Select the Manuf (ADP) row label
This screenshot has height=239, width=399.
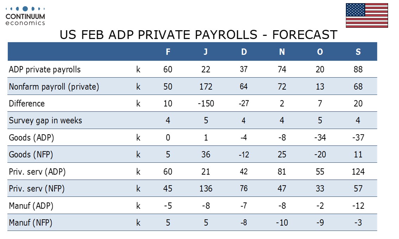[31, 206]
